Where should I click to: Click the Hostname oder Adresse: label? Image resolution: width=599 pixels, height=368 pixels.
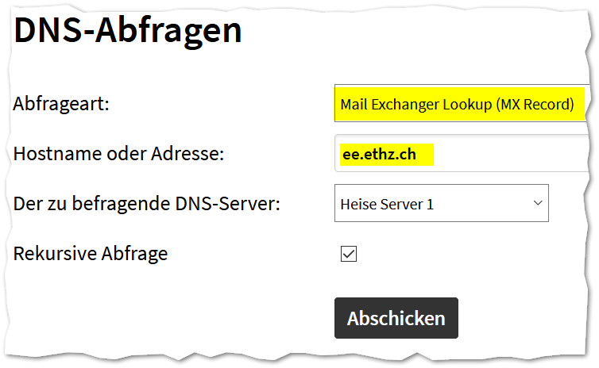(x=118, y=154)
